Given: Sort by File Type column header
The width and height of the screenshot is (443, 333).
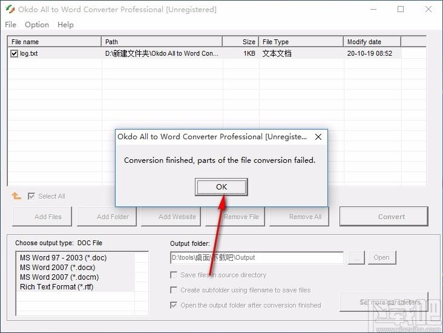Looking at the screenshot, I should tap(301, 42).
